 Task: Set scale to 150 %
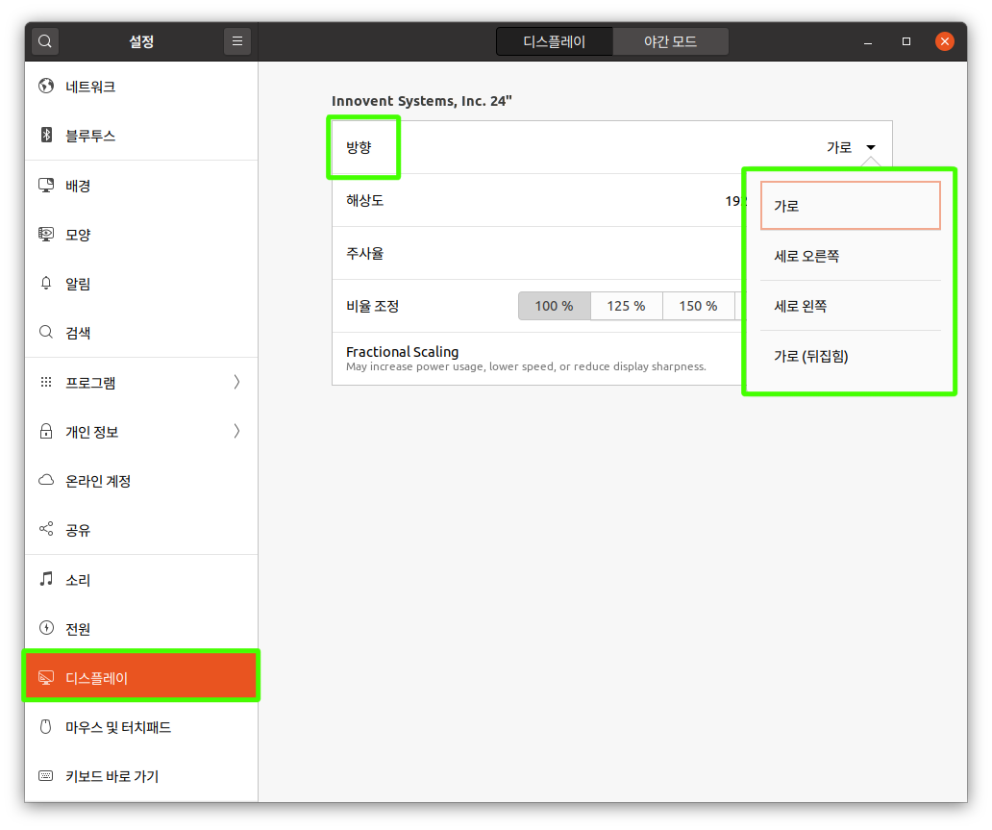pyautogui.click(x=699, y=306)
